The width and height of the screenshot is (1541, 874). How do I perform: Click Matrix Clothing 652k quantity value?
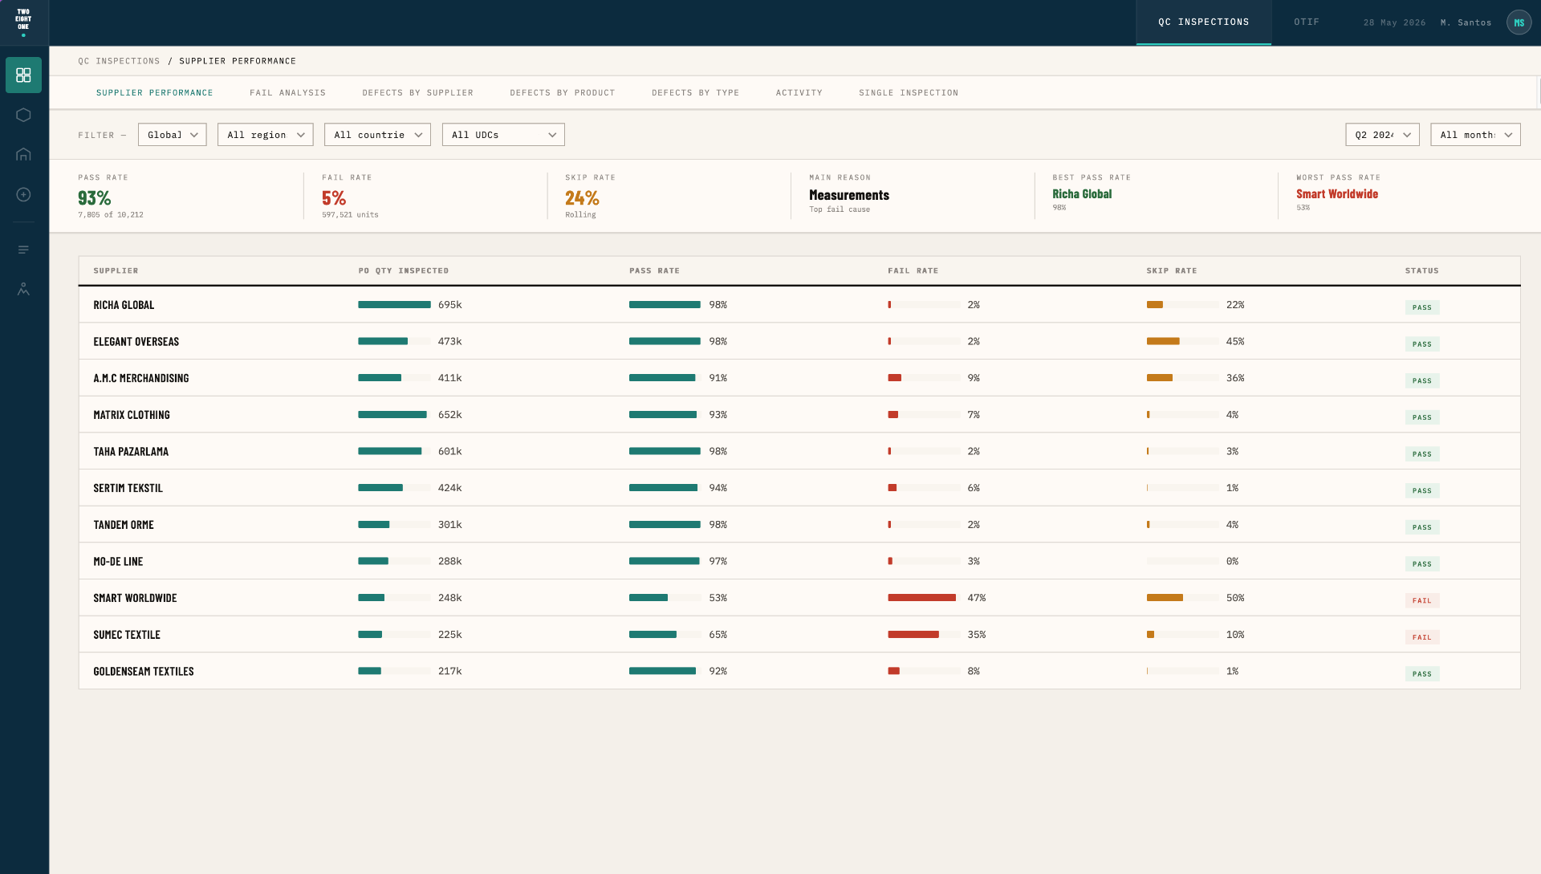coord(449,415)
